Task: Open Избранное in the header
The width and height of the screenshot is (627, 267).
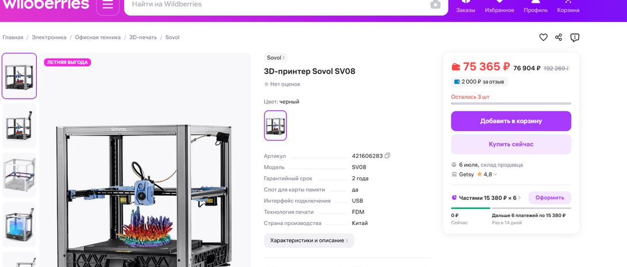Action: point(499,7)
